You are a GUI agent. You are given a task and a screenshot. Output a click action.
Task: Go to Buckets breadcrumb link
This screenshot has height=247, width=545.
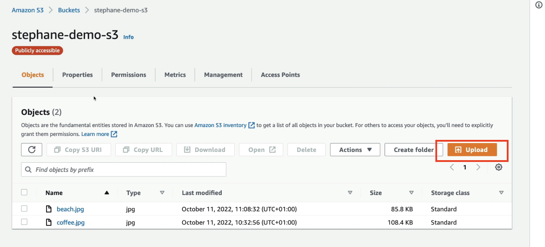pyautogui.click(x=69, y=10)
